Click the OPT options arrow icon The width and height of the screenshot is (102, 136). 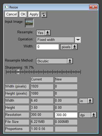pyautogui.click(x=44, y=14)
